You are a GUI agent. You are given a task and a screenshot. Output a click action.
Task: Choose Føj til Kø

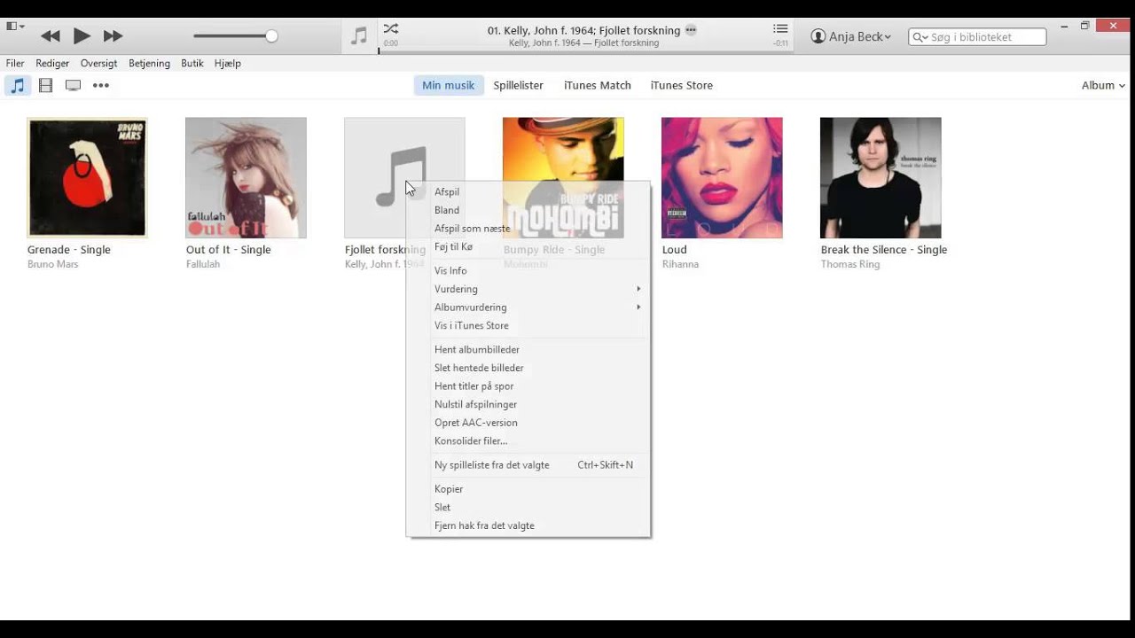[x=528, y=247]
